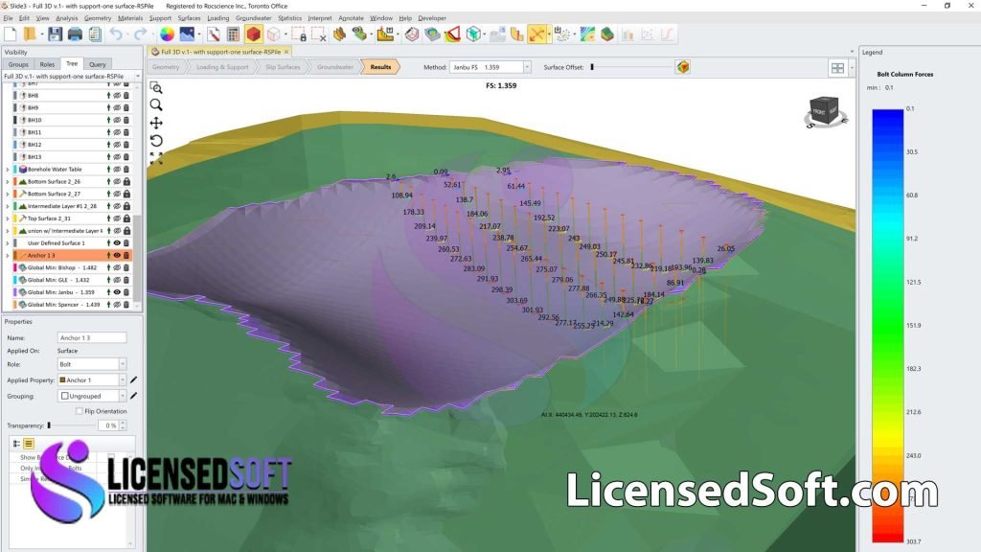The height and width of the screenshot is (552, 981).
Task: Click the Print icon in toolbar
Action: [75, 34]
